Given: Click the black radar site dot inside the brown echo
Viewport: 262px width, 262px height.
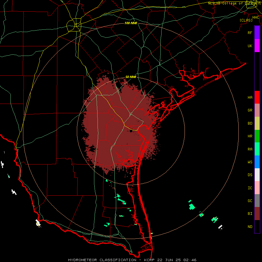Looking at the screenshot, I should pos(131,131).
